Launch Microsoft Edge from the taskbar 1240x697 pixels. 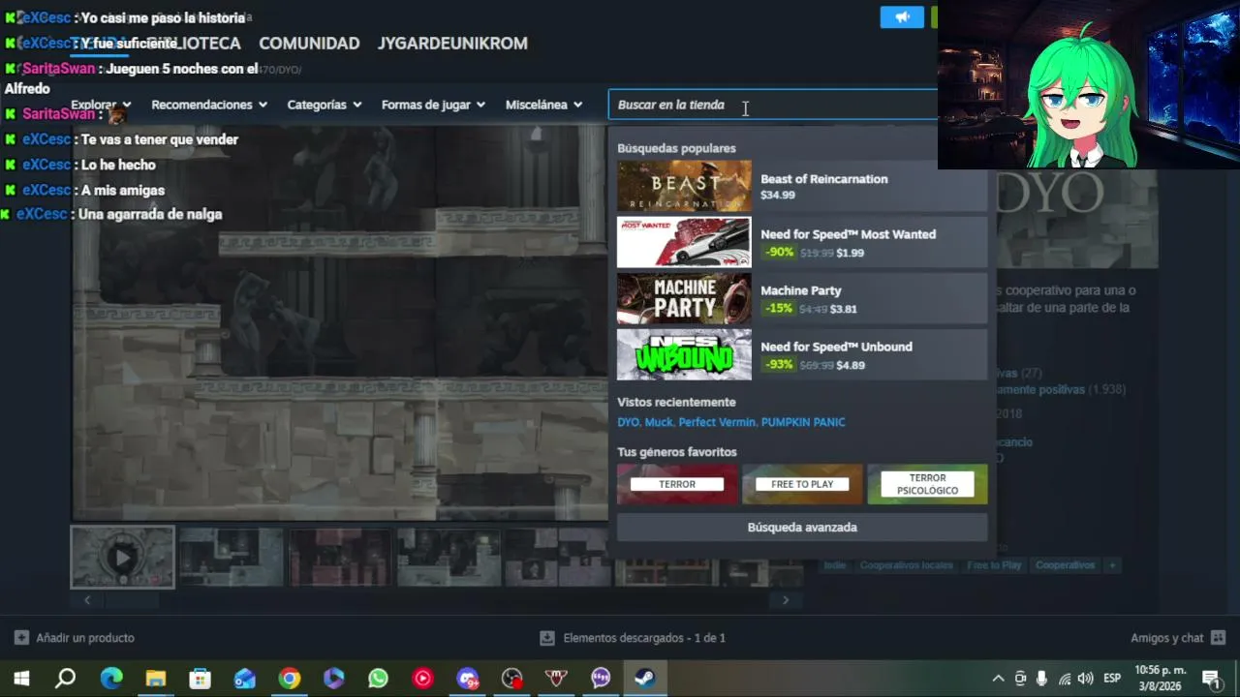[111, 679]
